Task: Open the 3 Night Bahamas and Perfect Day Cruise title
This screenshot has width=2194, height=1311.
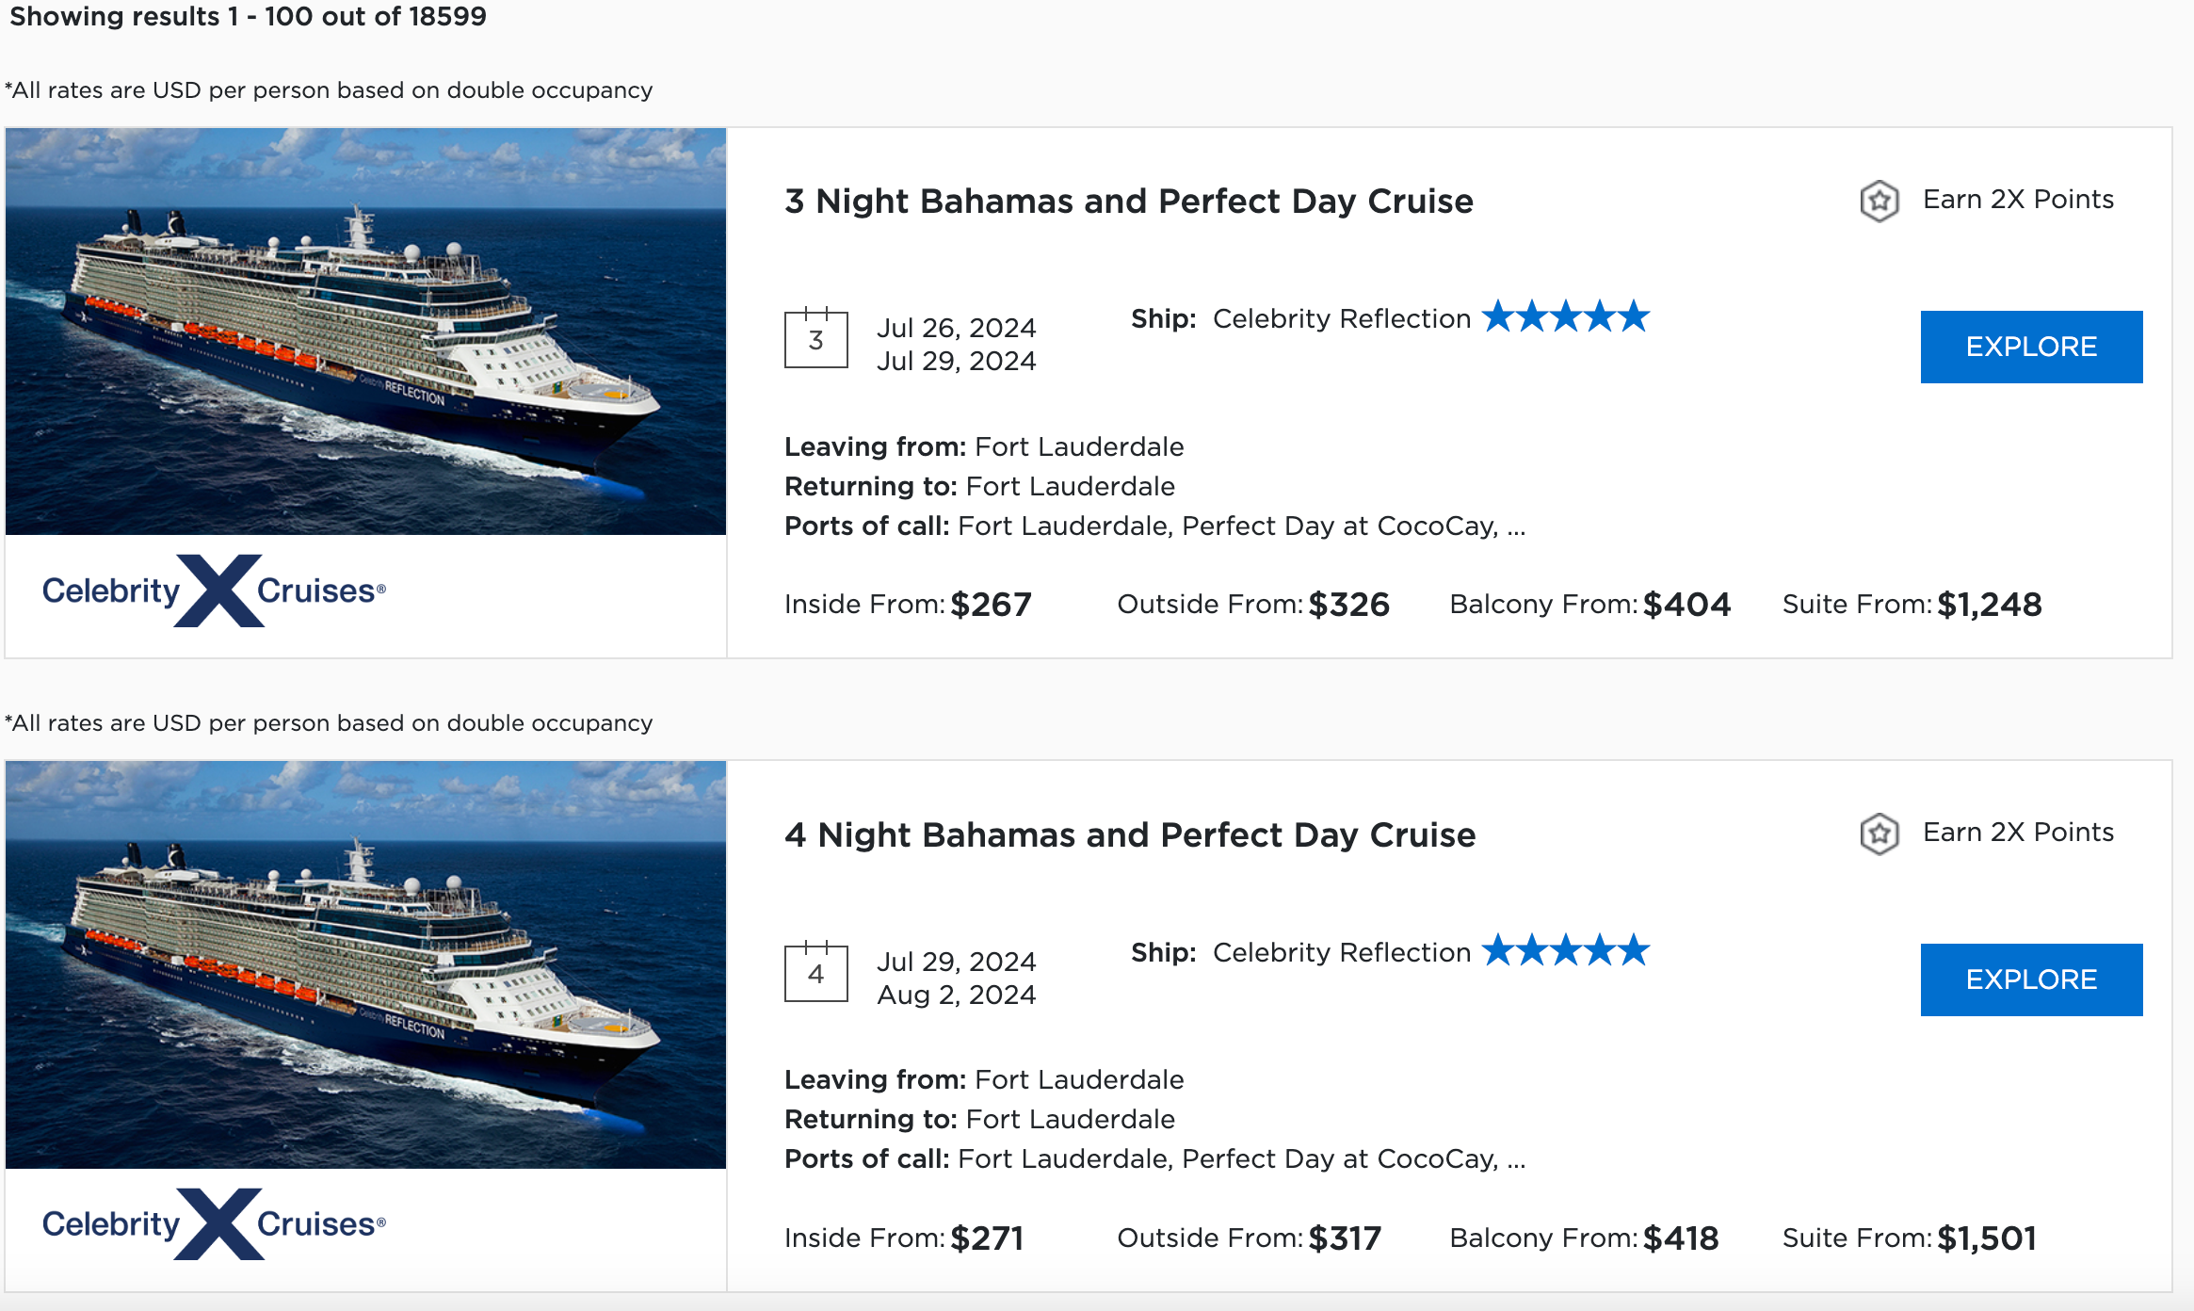Action: point(1128,201)
